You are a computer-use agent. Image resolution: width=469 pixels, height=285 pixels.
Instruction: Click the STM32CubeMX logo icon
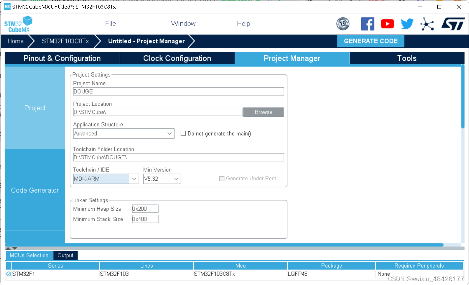click(x=18, y=24)
